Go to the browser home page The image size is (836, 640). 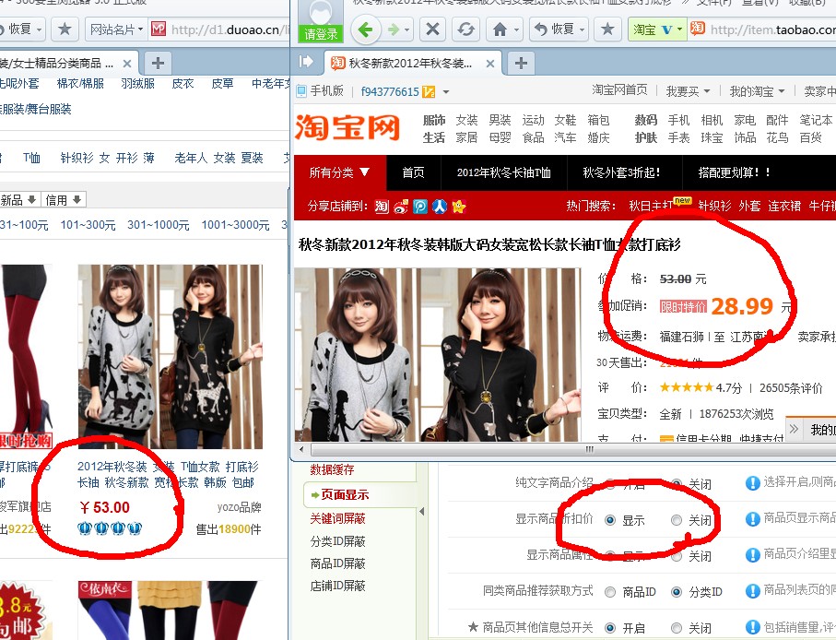[500, 29]
